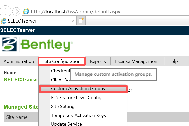Open a new browser tab
The height and width of the screenshot is (126, 189).
coord(81,21)
